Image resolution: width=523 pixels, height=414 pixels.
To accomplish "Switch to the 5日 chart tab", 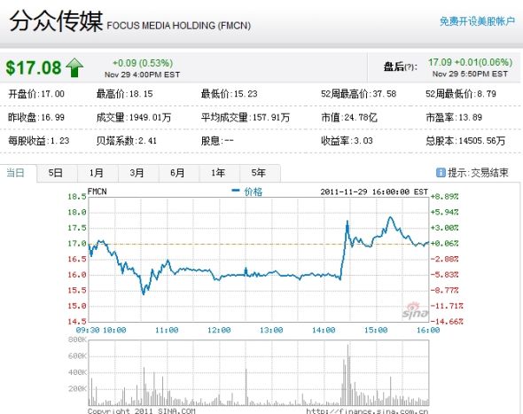I will [55, 173].
